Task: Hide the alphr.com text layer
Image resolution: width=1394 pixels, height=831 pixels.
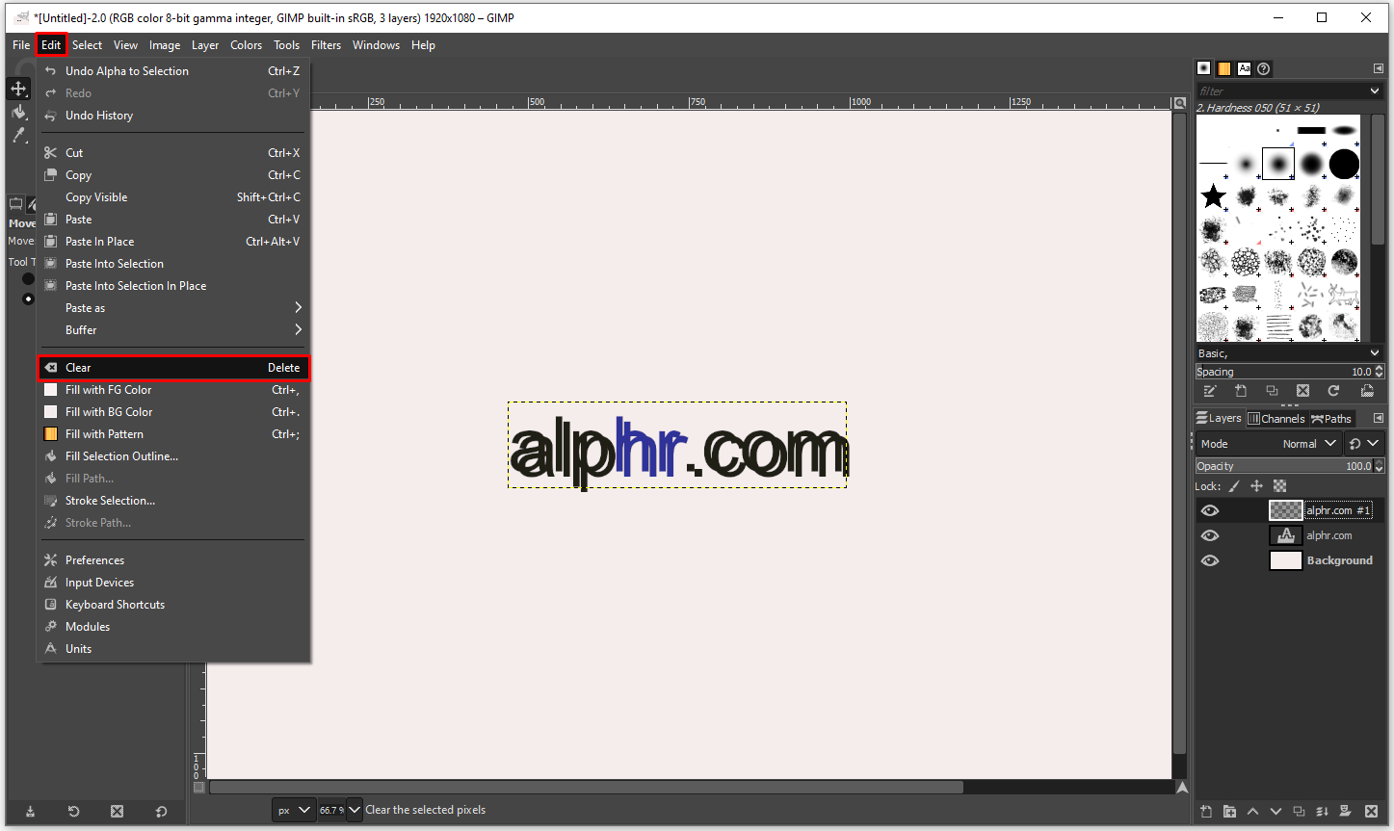Action: click(x=1210, y=535)
